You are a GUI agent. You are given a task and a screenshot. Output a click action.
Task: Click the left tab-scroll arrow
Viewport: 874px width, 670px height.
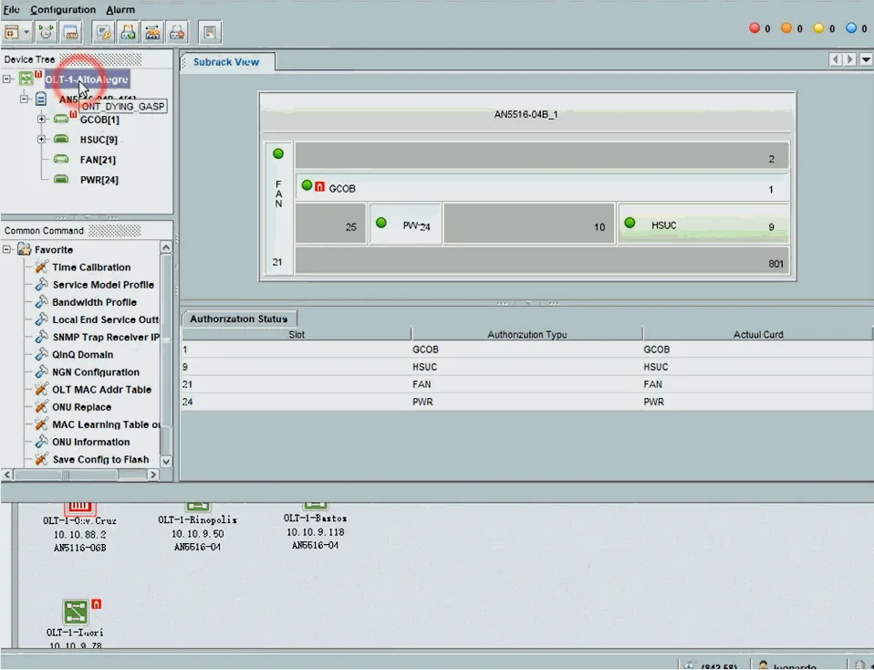coord(835,59)
